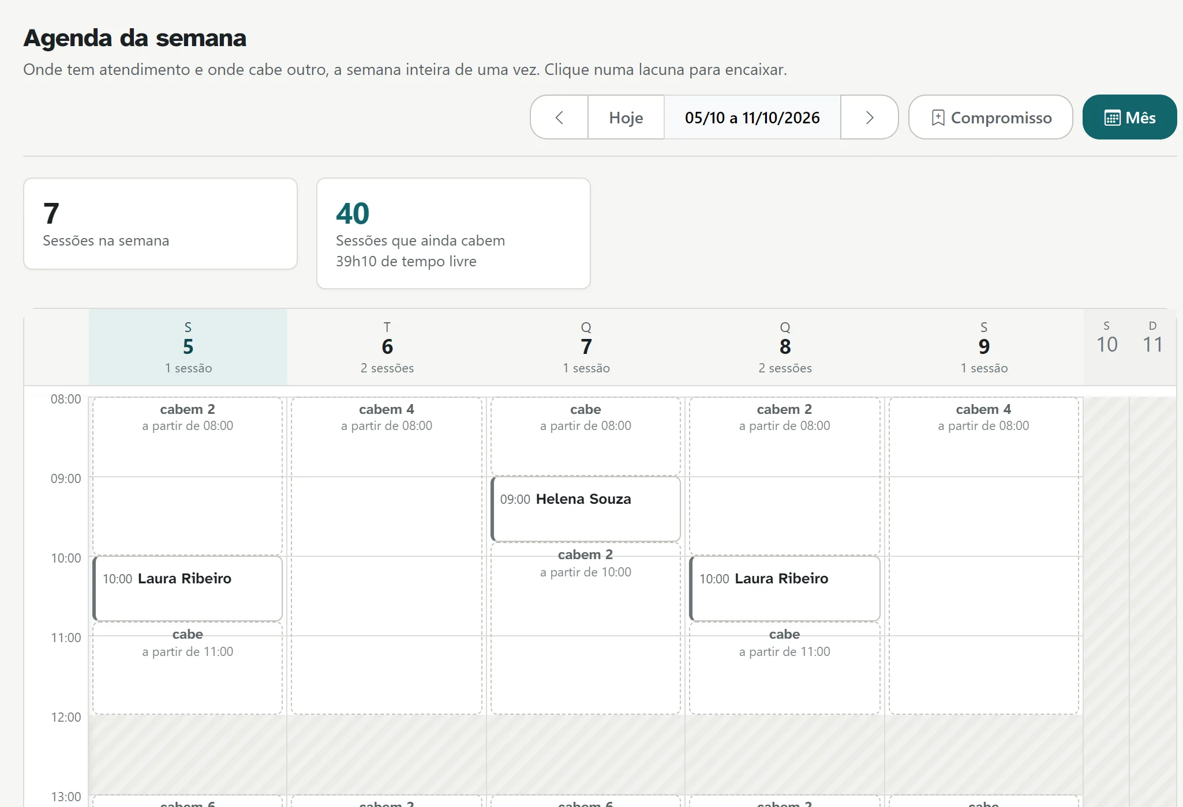Select Monday 5 column header

[188, 347]
